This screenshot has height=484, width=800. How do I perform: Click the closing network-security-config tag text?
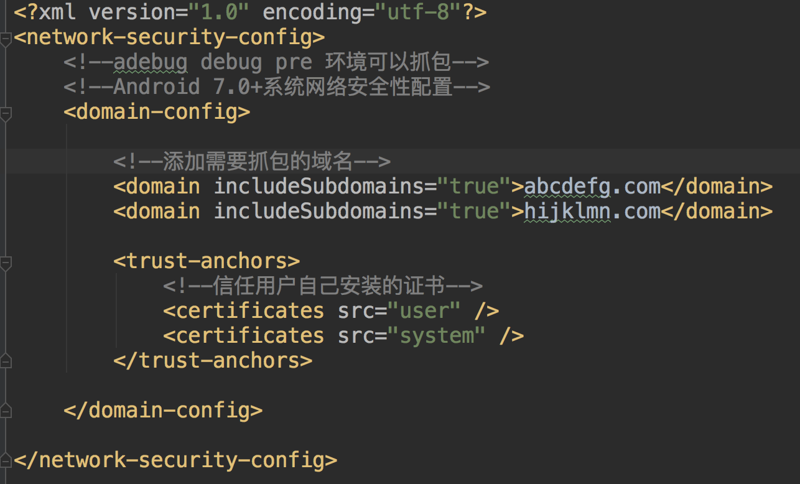[x=175, y=460]
